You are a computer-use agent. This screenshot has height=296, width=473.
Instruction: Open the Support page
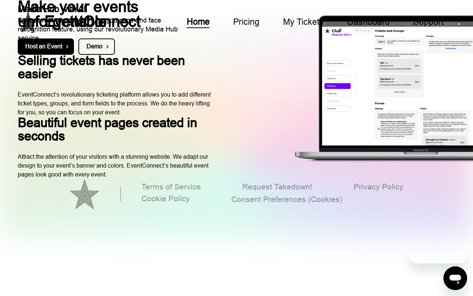[428, 22]
